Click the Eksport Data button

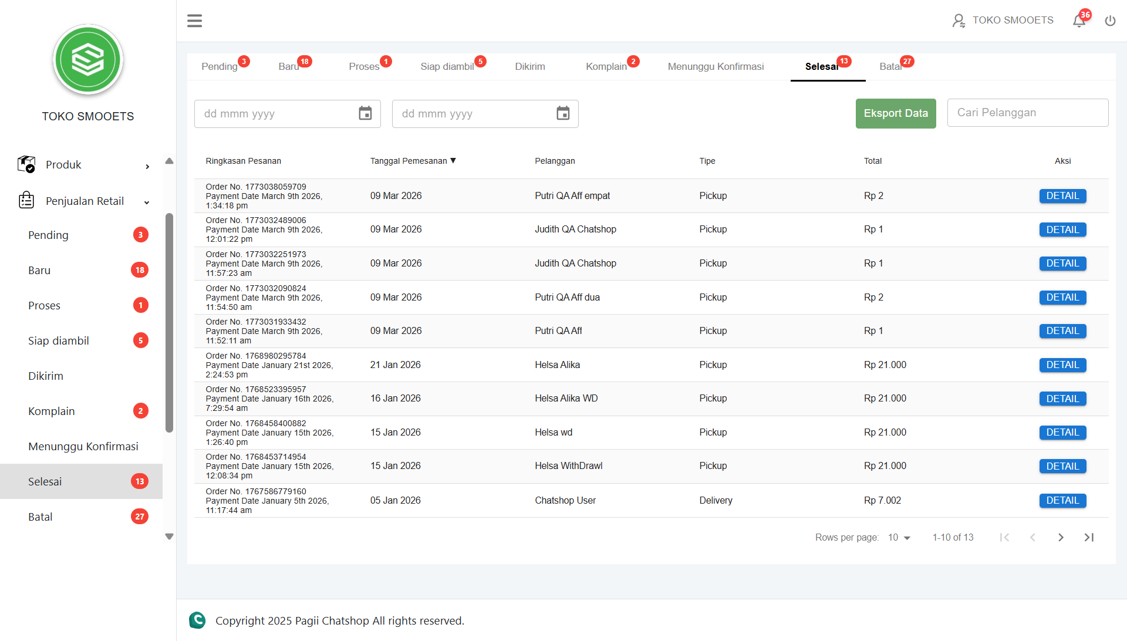point(895,113)
